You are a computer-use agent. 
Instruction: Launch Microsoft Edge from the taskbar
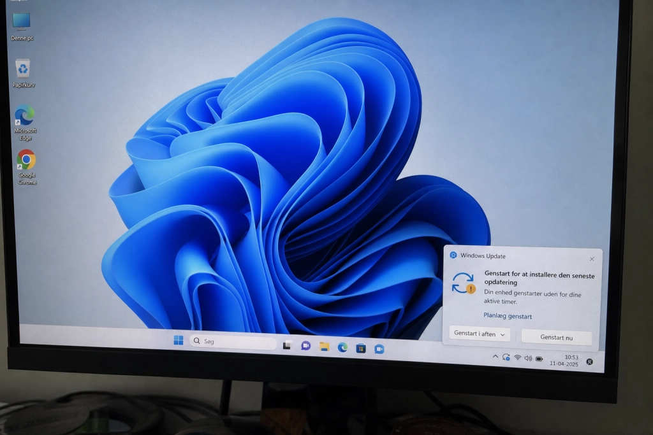click(x=342, y=347)
